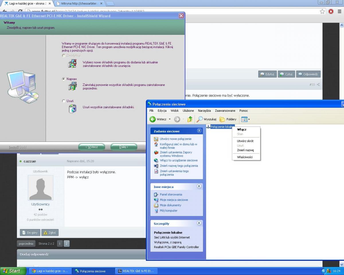Screen dimensions: 344x275
Task: Click the network tray icon beside the clock
Action: (329, 271)
